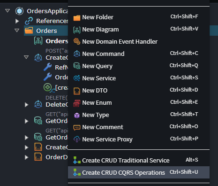Viewport: 218px width, 186px height.
Task: Click the Orde property wrench icon
Action: (x=47, y=77)
